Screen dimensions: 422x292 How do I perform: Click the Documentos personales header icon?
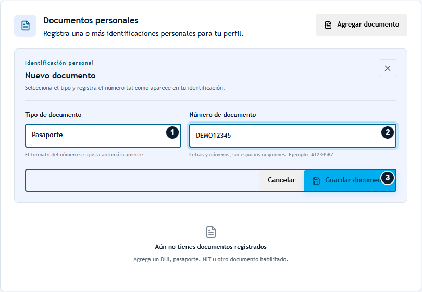pyautogui.click(x=26, y=26)
